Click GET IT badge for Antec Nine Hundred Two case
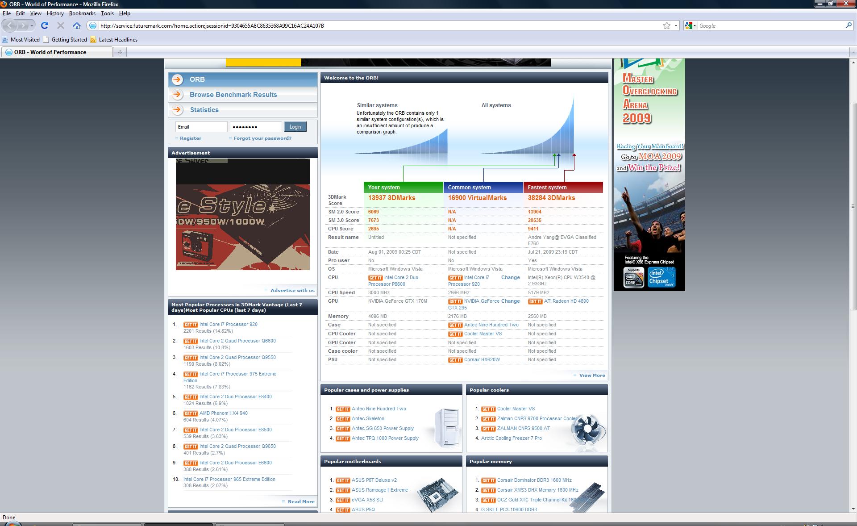The width and height of the screenshot is (857, 526). click(x=455, y=325)
